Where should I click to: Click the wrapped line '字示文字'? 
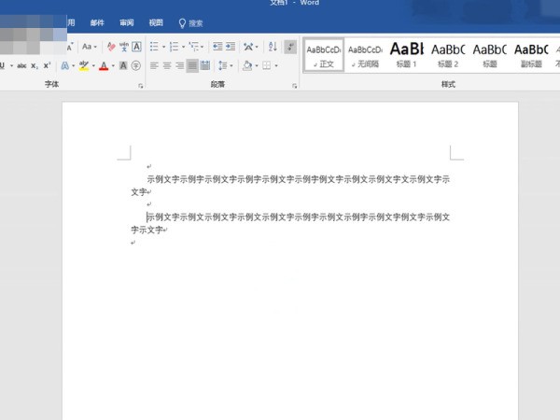(x=147, y=230)
